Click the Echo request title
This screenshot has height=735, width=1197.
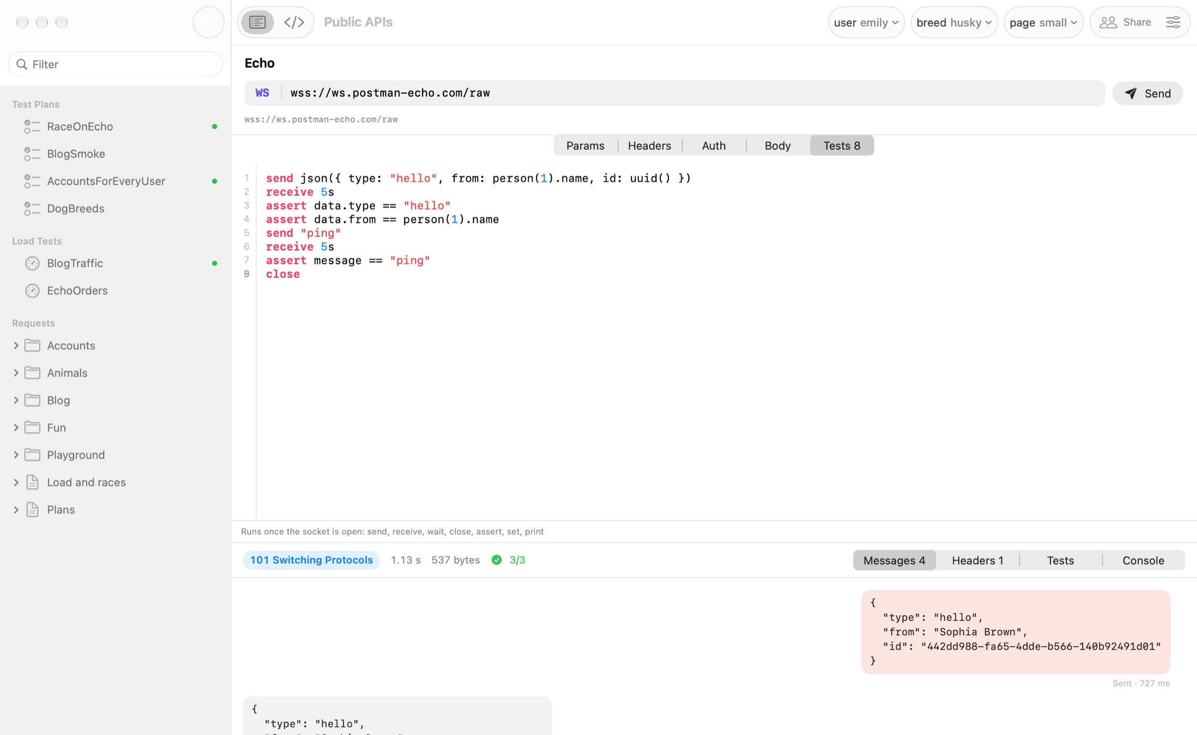[259, 63]
